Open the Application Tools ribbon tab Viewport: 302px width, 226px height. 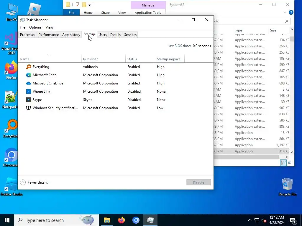(148, 12)
